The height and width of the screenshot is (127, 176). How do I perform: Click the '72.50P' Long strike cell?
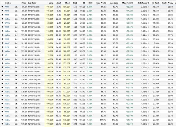[x=50, y=55]
